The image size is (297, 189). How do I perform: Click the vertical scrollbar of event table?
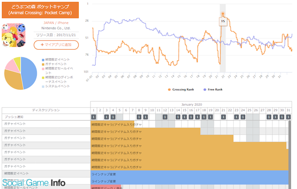290,155
